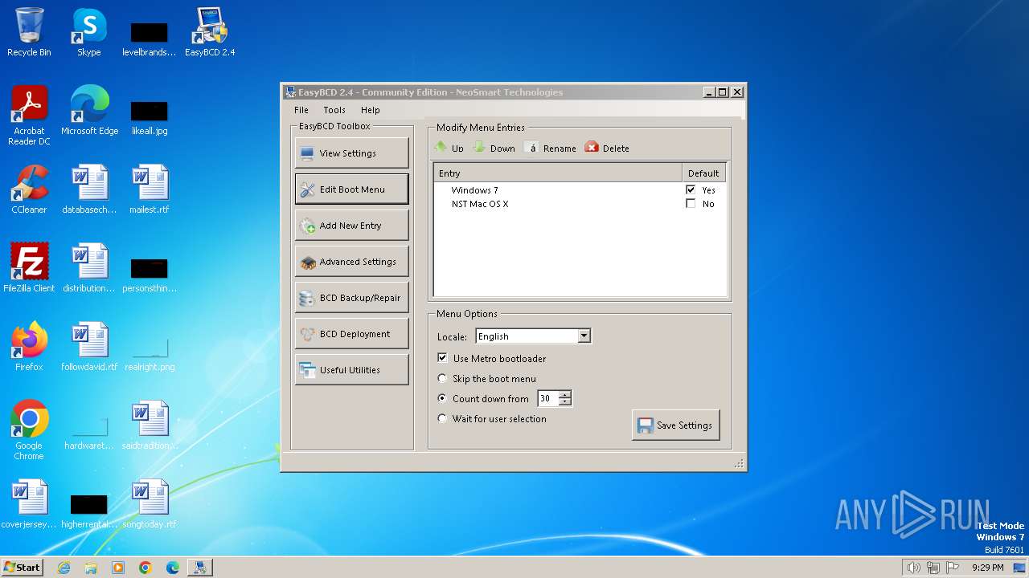Click the Firefox desktop icon
The image size is (1029, 578).
pyautogui.click(x=29, y=347)
